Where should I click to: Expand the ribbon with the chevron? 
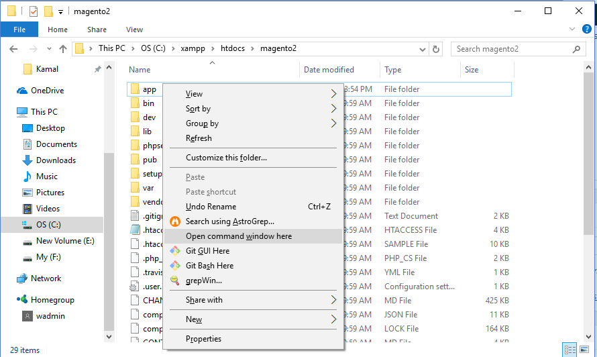[572, 29]
